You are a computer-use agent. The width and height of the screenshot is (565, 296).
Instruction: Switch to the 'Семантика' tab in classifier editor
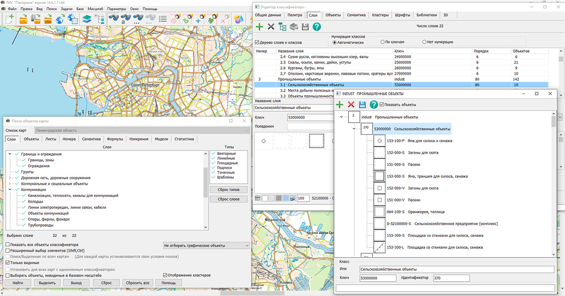click(x=356, y=15)
